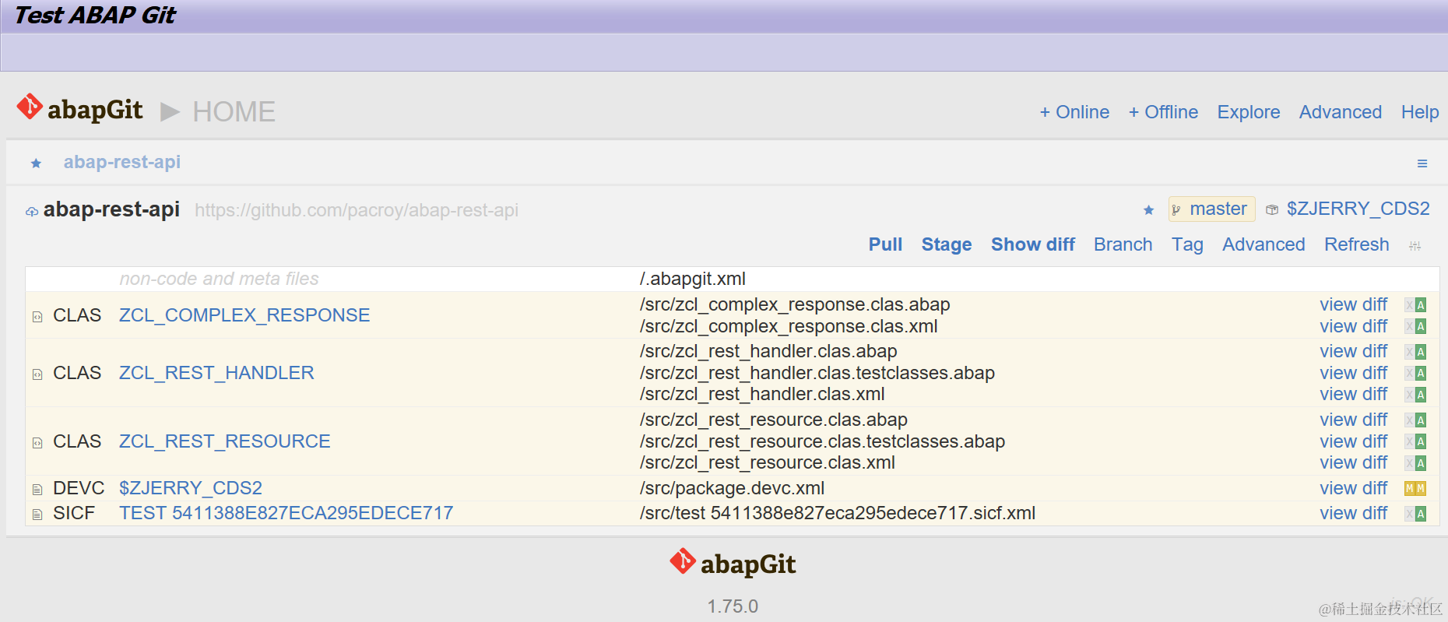Toggle the favorite star next to master branch
This screenshot has width=1448, height=622.
pos(1148,210)
